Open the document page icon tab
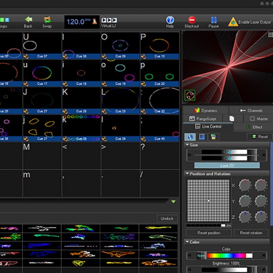 (232, 119)
